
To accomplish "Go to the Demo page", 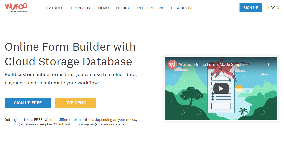I will click(x=104, y=8).
